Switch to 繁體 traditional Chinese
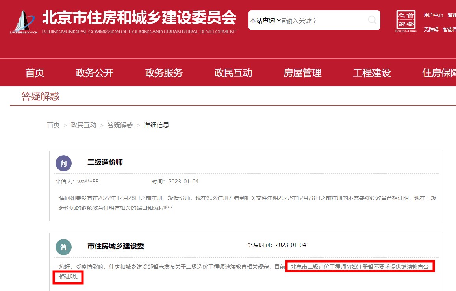This screenshot has height=291, width=456. click(x=452, y=15)
